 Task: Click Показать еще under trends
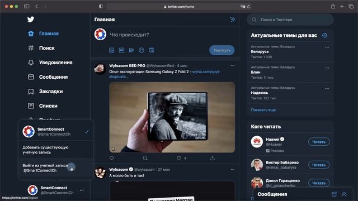[x=263, y=110]
